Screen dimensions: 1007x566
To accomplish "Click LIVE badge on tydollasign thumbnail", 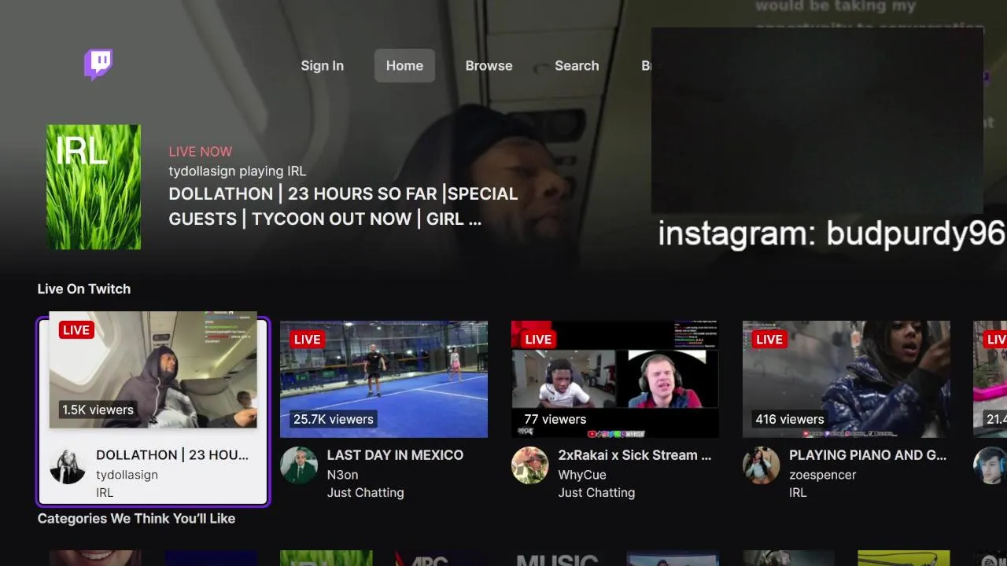I will pyautogui.click(x=76, y=330).
